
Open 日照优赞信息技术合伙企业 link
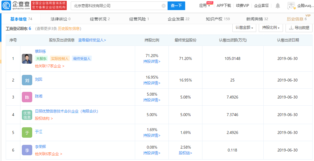(x=66, y=111)
